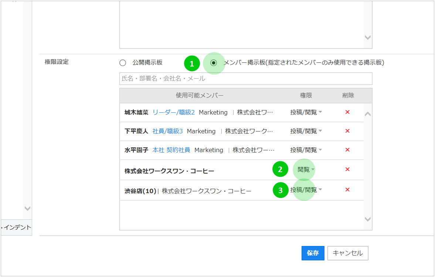Select 公開掲示板 radio button
The width and height of the screenshot is (435, 277).
pos(123,63)
